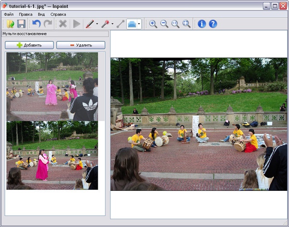Click the zoom out magnifier
The width and height of the screenshot is (289, 227).
click(164, 24)
